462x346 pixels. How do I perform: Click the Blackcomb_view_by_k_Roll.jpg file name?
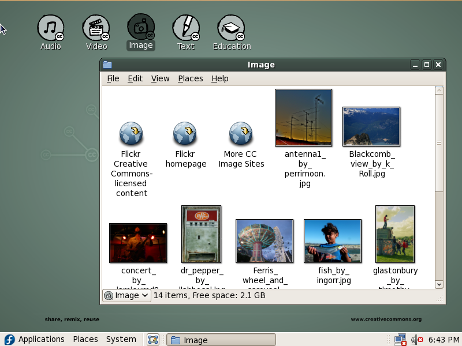(372, 164)
